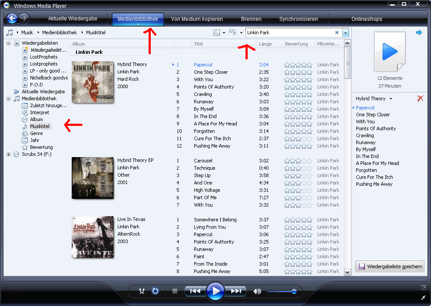Image resolution: width=431 pixels, height=306 pixels.
Task: Switch to the Brennen tab
Action: 251,19
